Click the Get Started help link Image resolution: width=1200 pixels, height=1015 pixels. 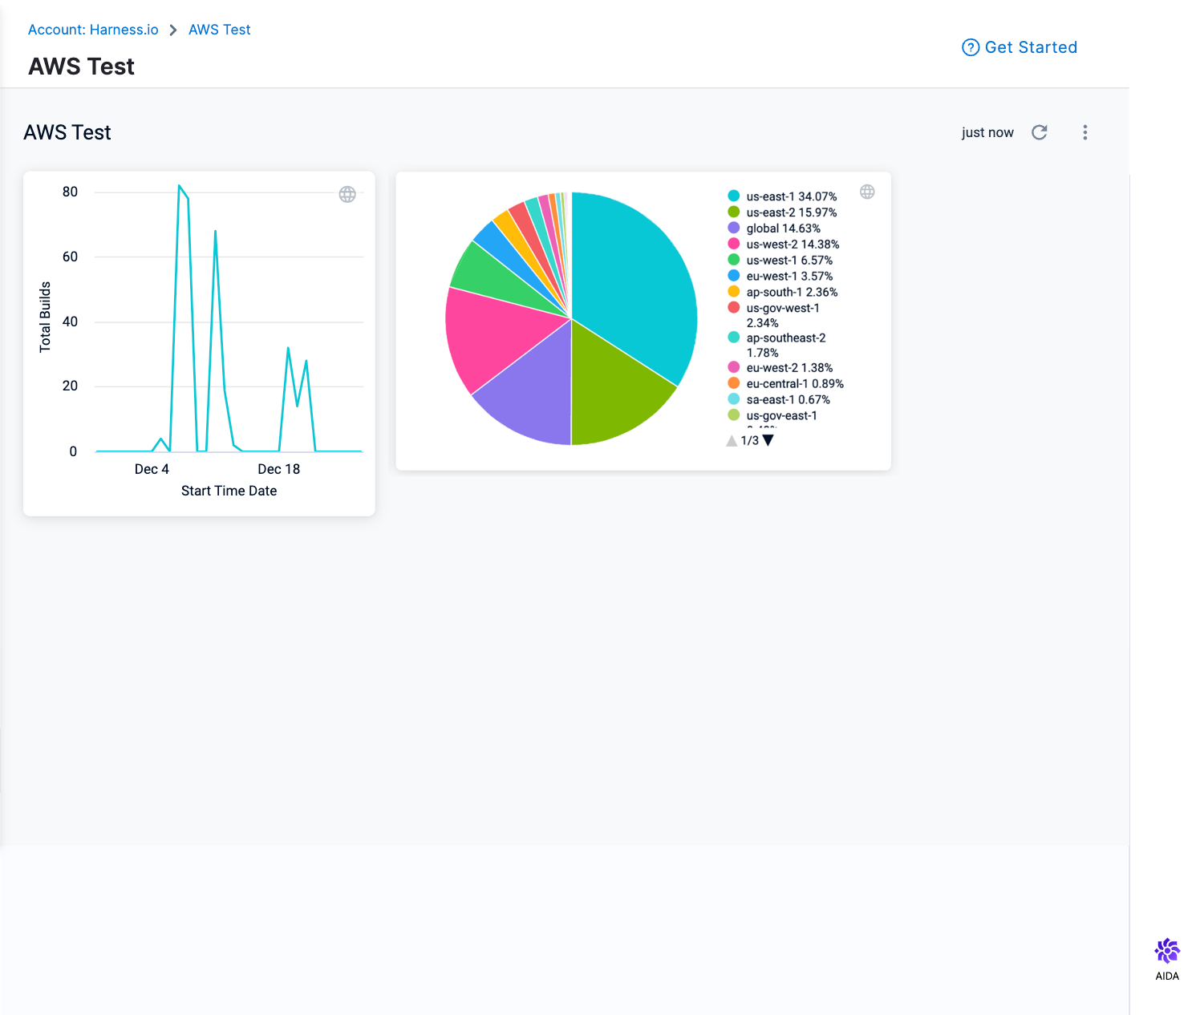[1020, 47]
